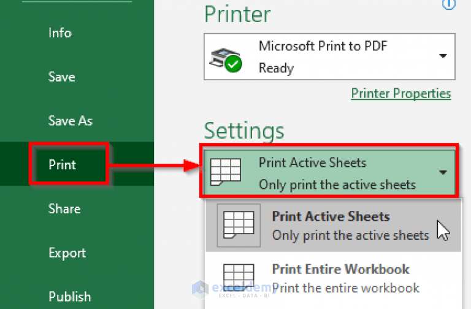The height and width of the screenshot is (309, 471).
Task: Choose the Print Active Sheets option in list
Action: [x=333, y=226]
